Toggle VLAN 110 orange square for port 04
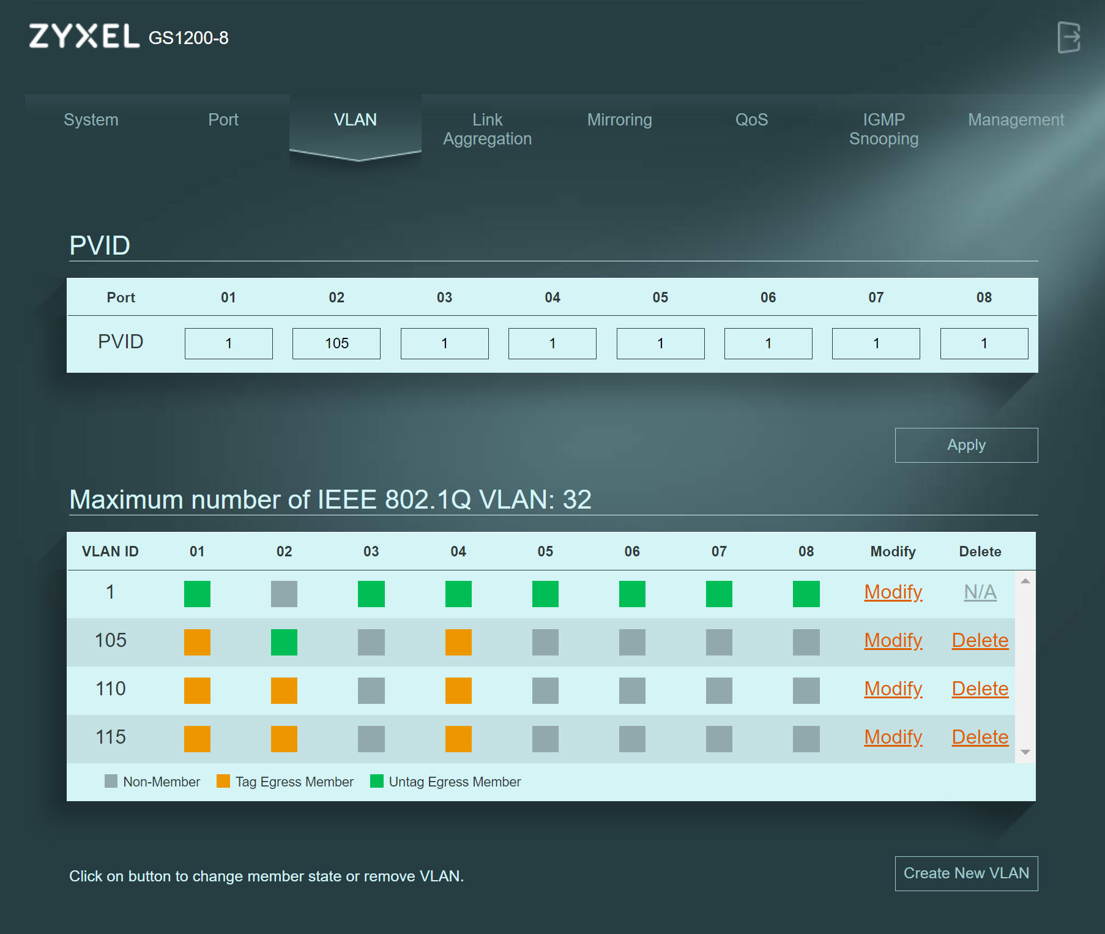Image resolution: width=1105 pixels, height=934 pixels. 458,690
